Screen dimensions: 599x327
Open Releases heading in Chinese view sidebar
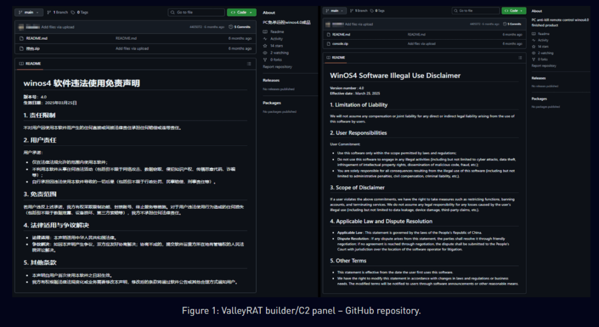coord(271,80)
